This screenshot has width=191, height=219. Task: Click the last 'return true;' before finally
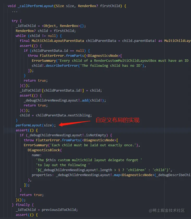32,195
